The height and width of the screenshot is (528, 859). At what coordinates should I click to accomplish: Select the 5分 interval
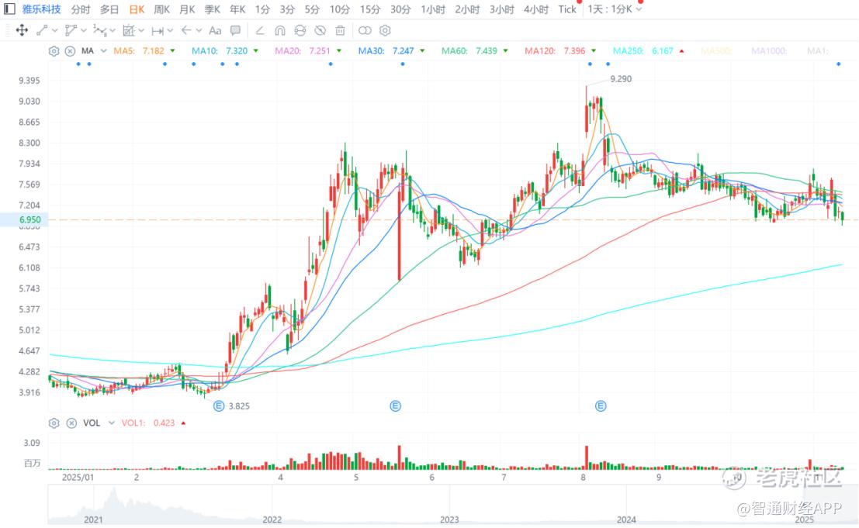pos(312,9)
